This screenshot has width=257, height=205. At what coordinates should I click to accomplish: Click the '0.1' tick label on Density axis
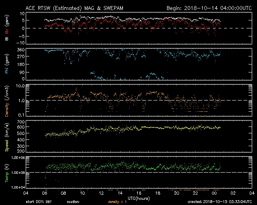(x=21, y=115)
